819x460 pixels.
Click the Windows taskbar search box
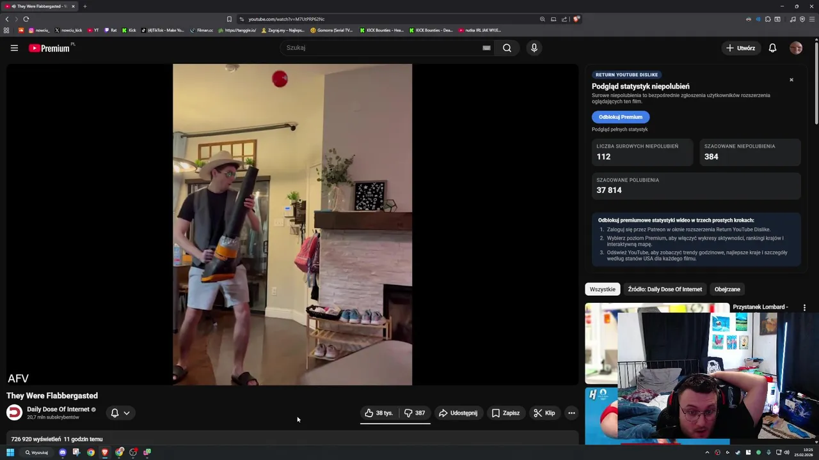coord(37,452)
